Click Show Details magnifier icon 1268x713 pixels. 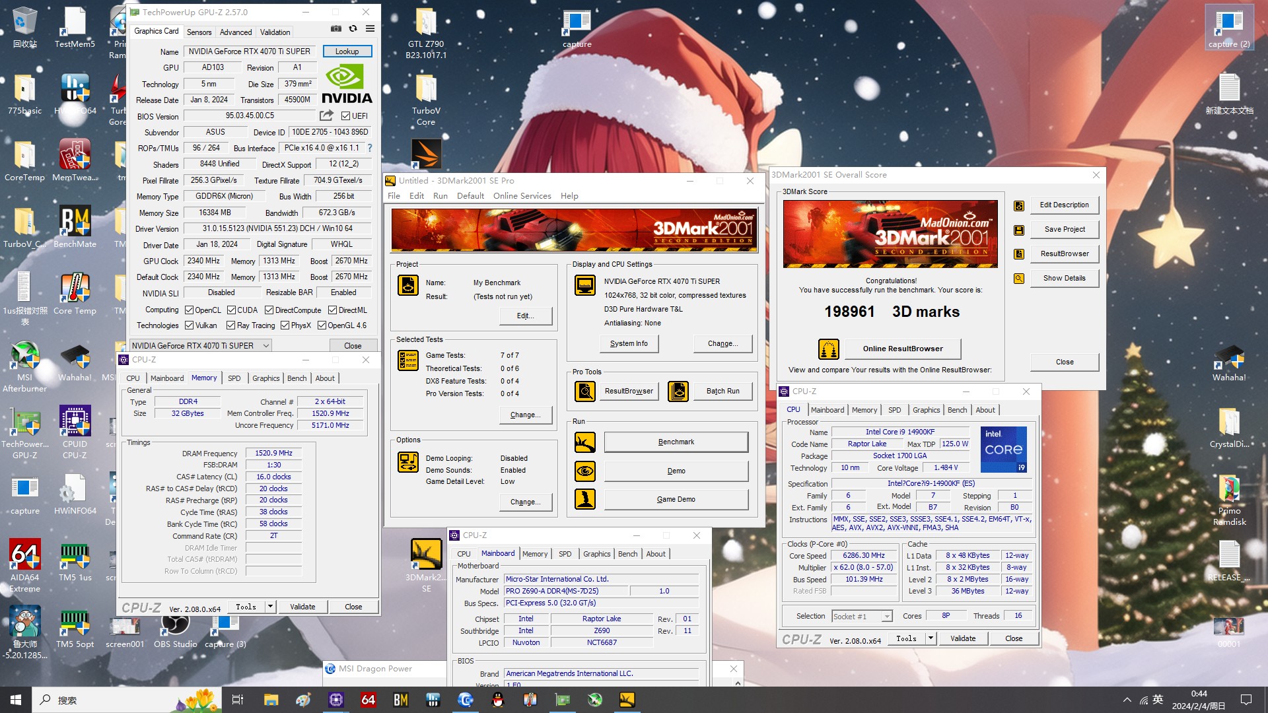(1019, 279)
